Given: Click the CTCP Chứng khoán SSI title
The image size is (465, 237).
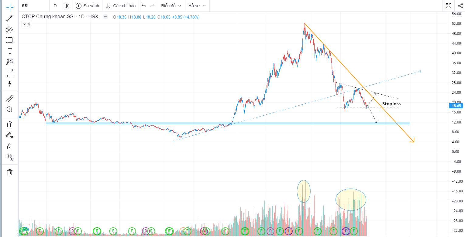Looking at the screenshot, I should (x=48, y=17).
